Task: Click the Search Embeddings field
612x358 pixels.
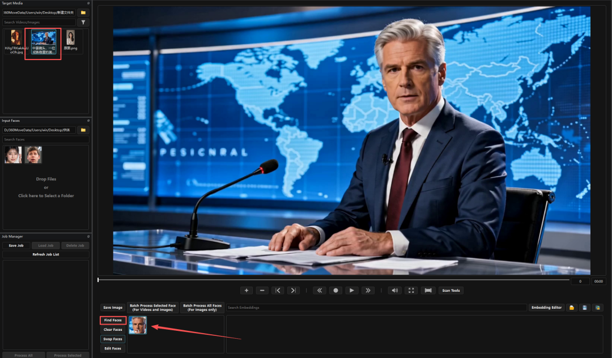Action: [x=377, y=308]
